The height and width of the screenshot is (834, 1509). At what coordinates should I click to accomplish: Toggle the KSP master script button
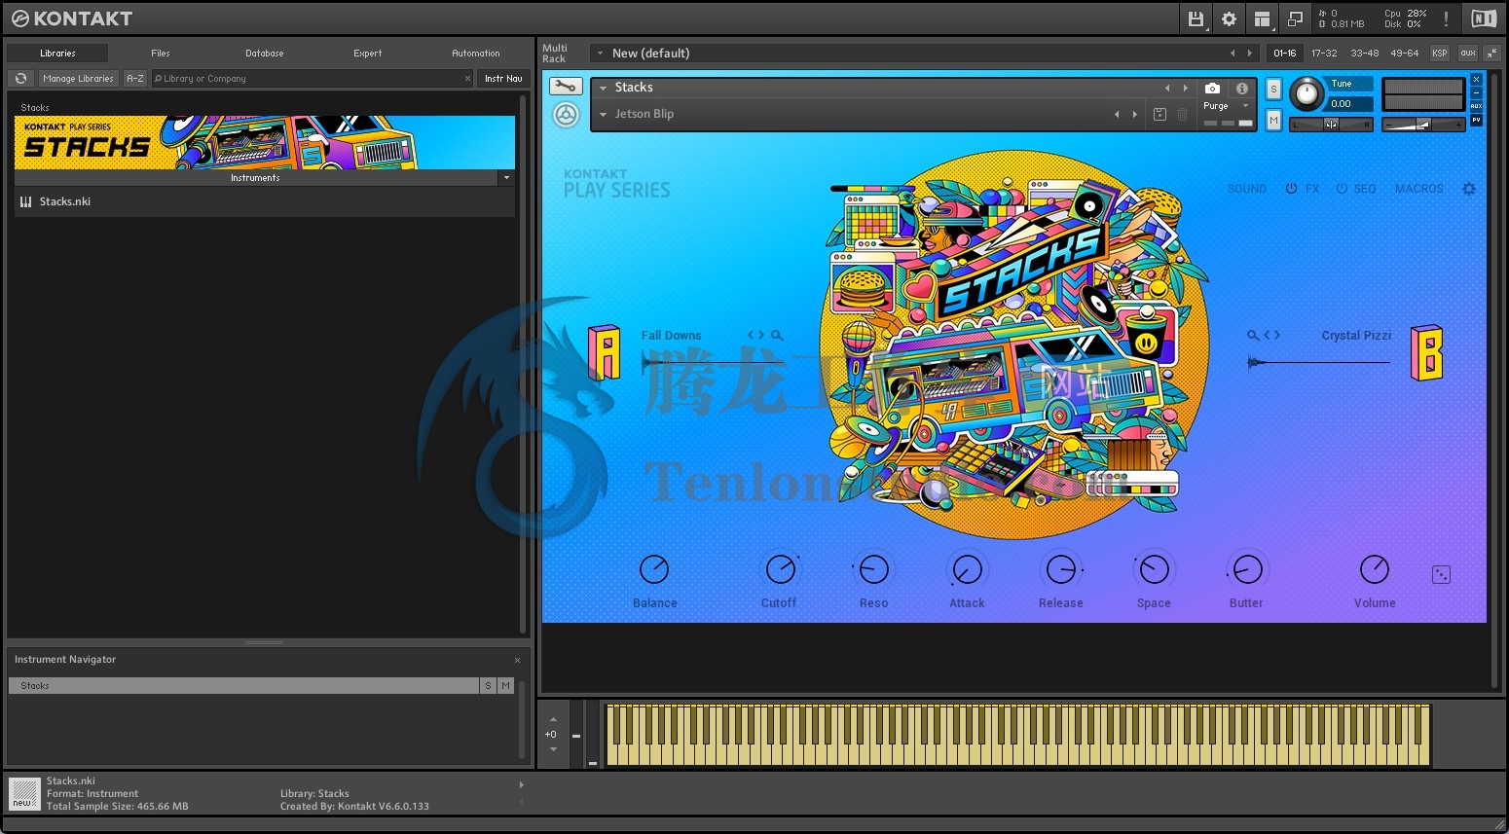pos(1440,53)
